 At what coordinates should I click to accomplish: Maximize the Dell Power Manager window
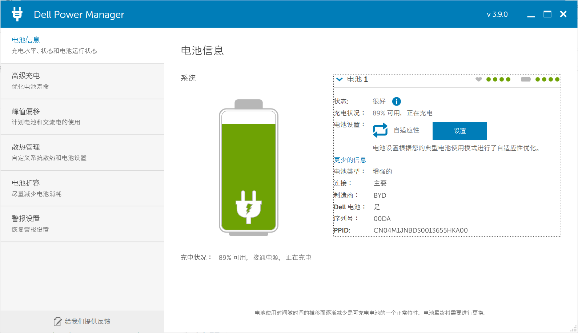(x=547, y=14)
